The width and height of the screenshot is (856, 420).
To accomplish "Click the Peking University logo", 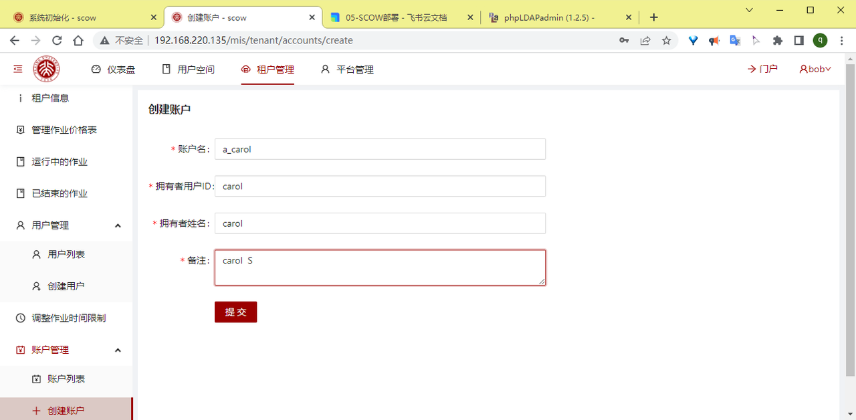I will tap(47, 69).
